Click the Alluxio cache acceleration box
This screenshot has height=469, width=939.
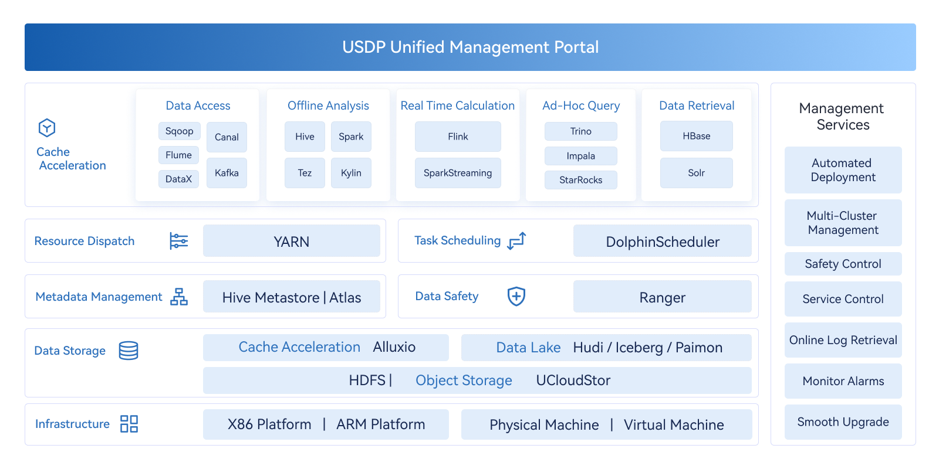click(x=326, y=348)
